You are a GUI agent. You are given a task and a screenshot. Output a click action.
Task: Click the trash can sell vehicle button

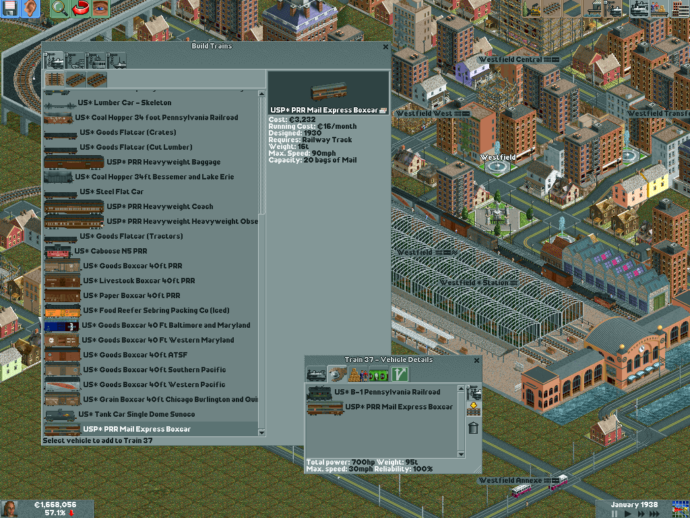pyautogui.click(x=474, y=427)
